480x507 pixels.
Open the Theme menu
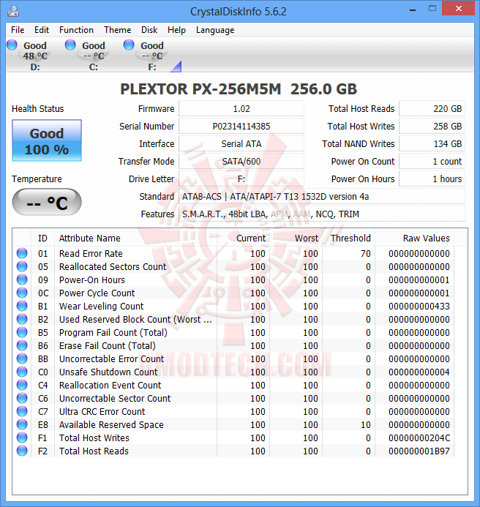click(117, 30)
